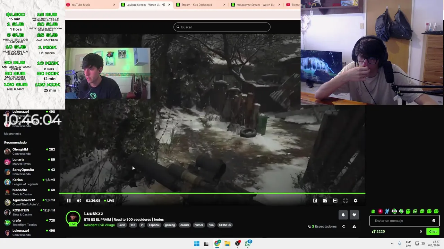The image size is (444, 249).
Task: Select the Latin tag
Action: point(122,225)
